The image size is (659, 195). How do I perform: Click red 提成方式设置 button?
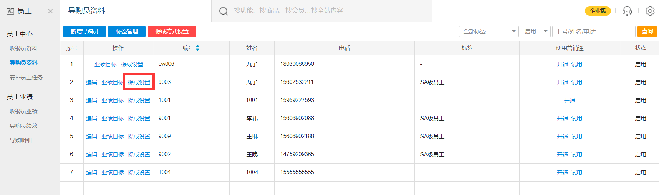pos(172,31)
